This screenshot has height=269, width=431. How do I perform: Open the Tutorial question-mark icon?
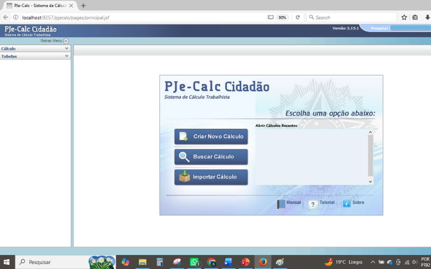pos(313,204)
